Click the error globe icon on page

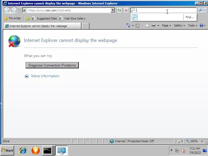pos(15,41)
